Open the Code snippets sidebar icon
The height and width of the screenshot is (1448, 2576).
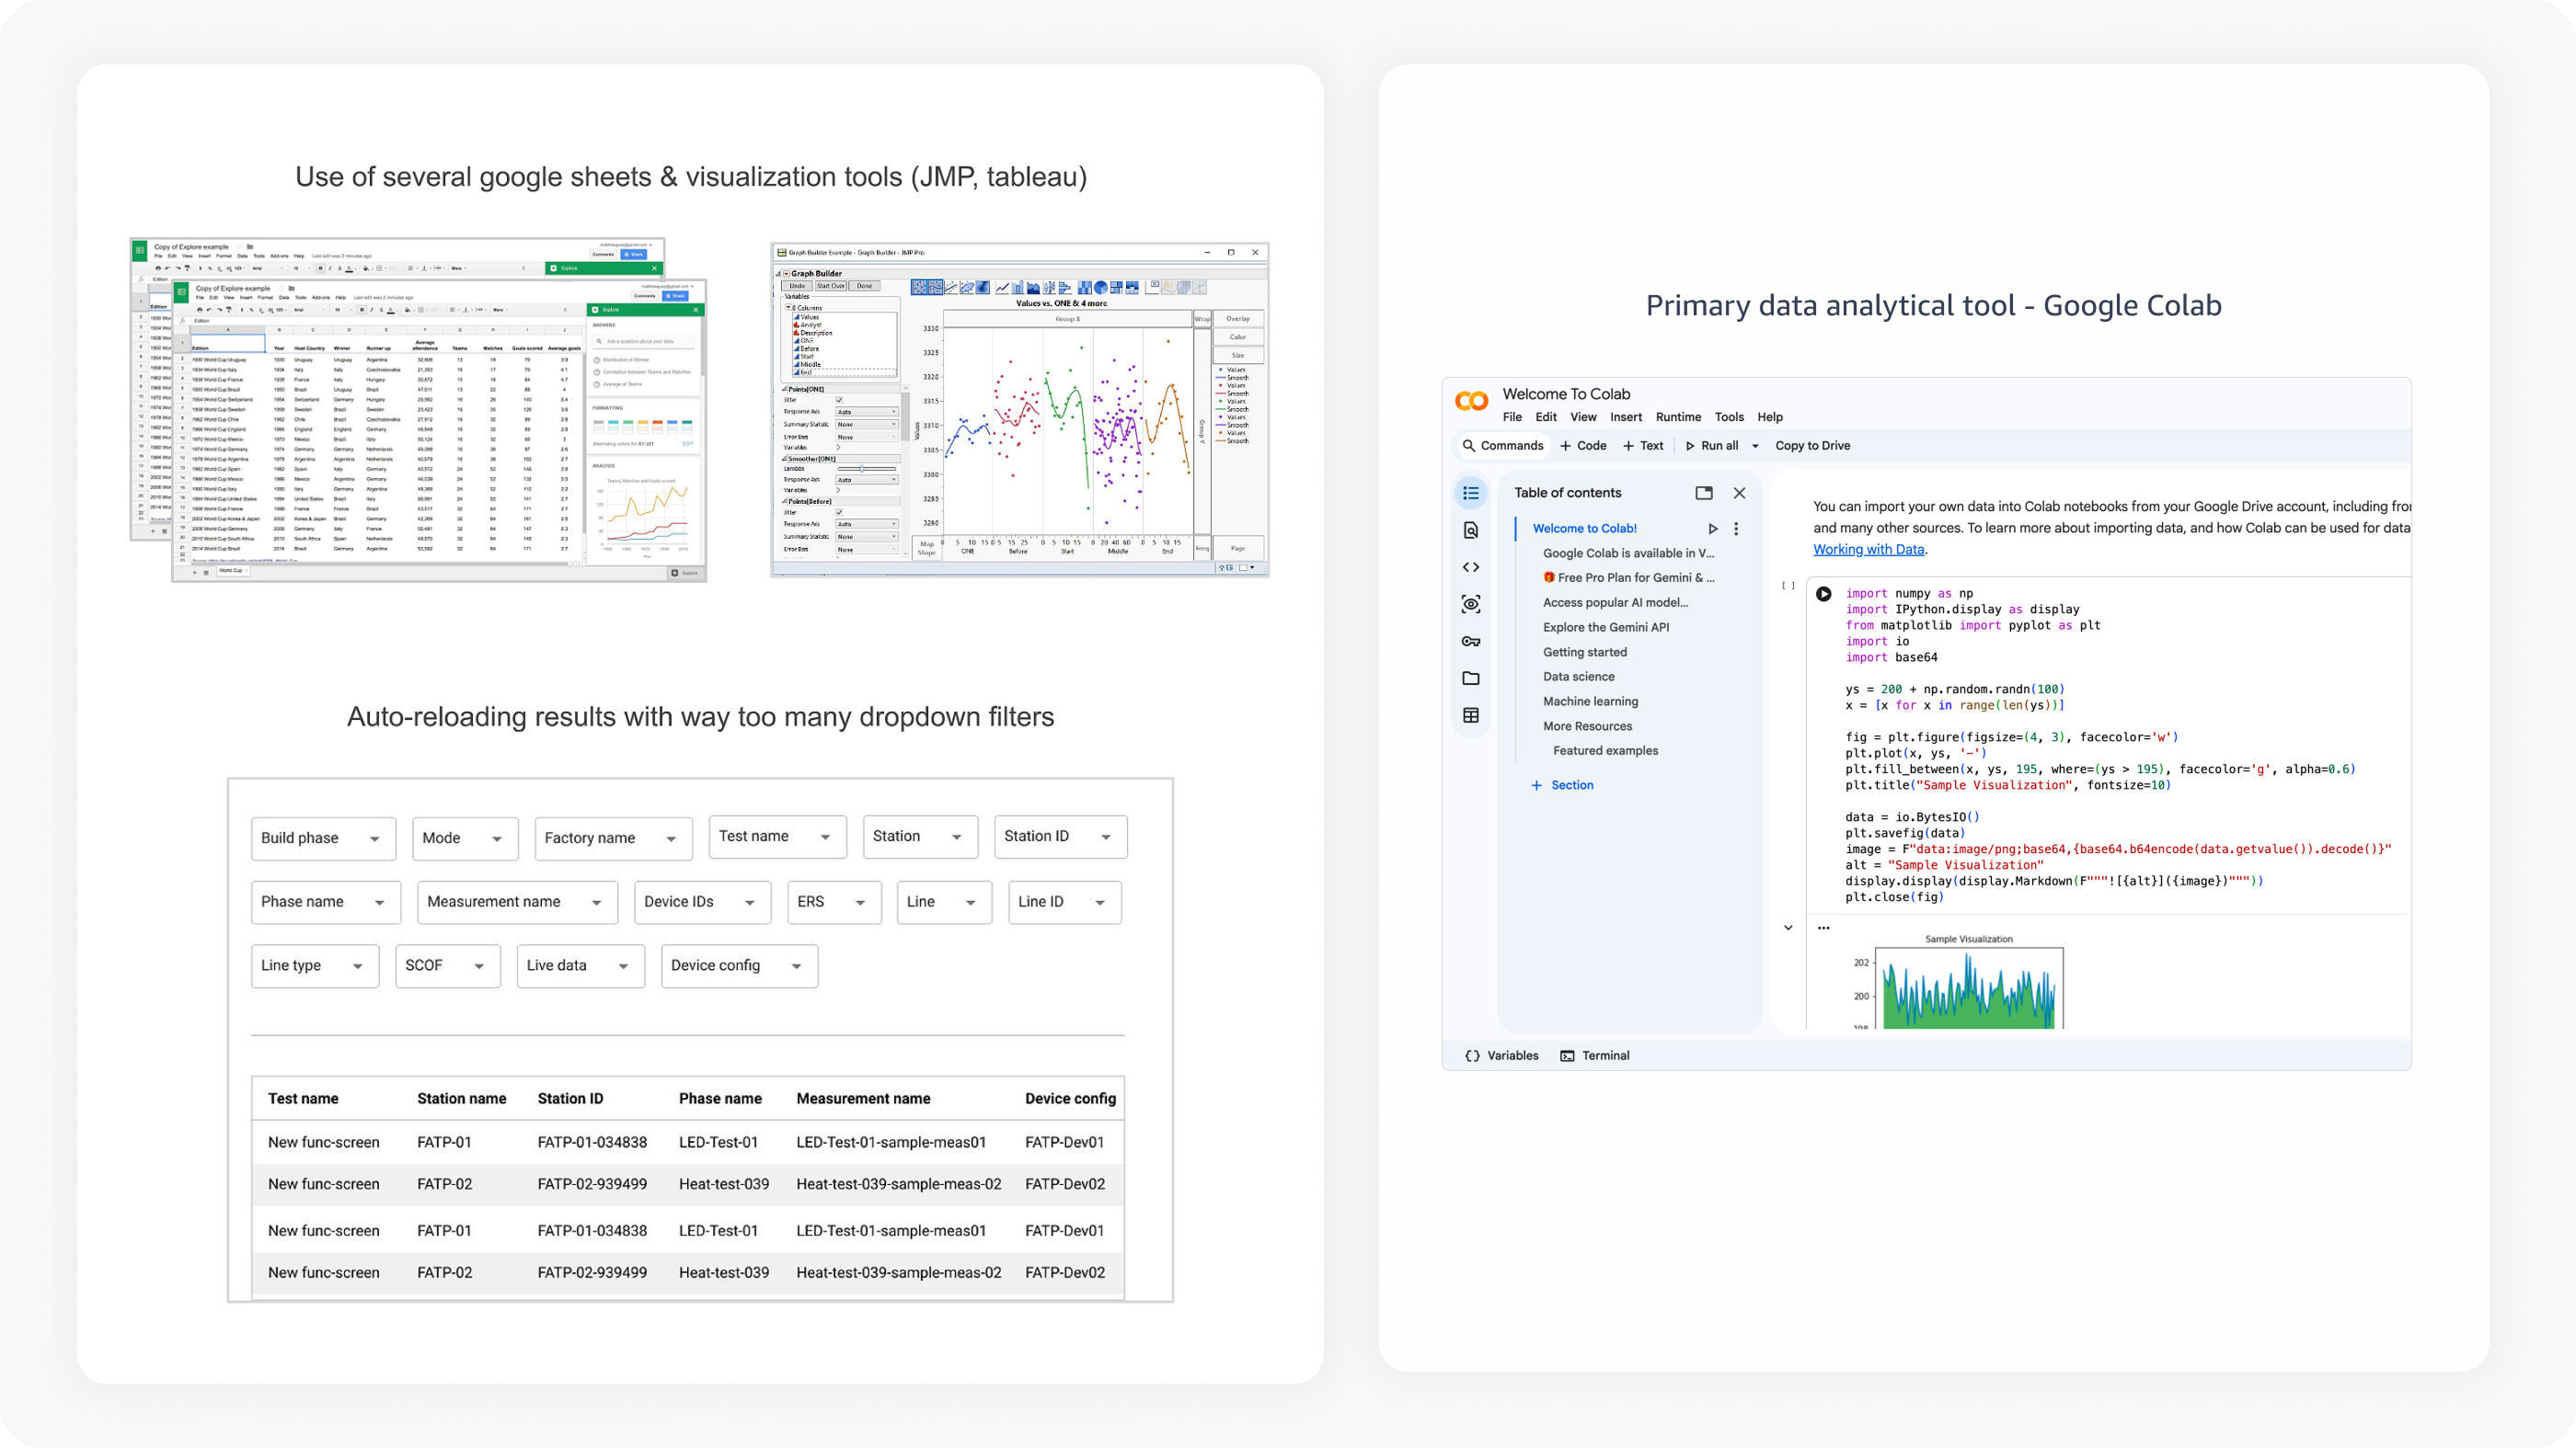pyautogui.click(x=1471, y=566)
